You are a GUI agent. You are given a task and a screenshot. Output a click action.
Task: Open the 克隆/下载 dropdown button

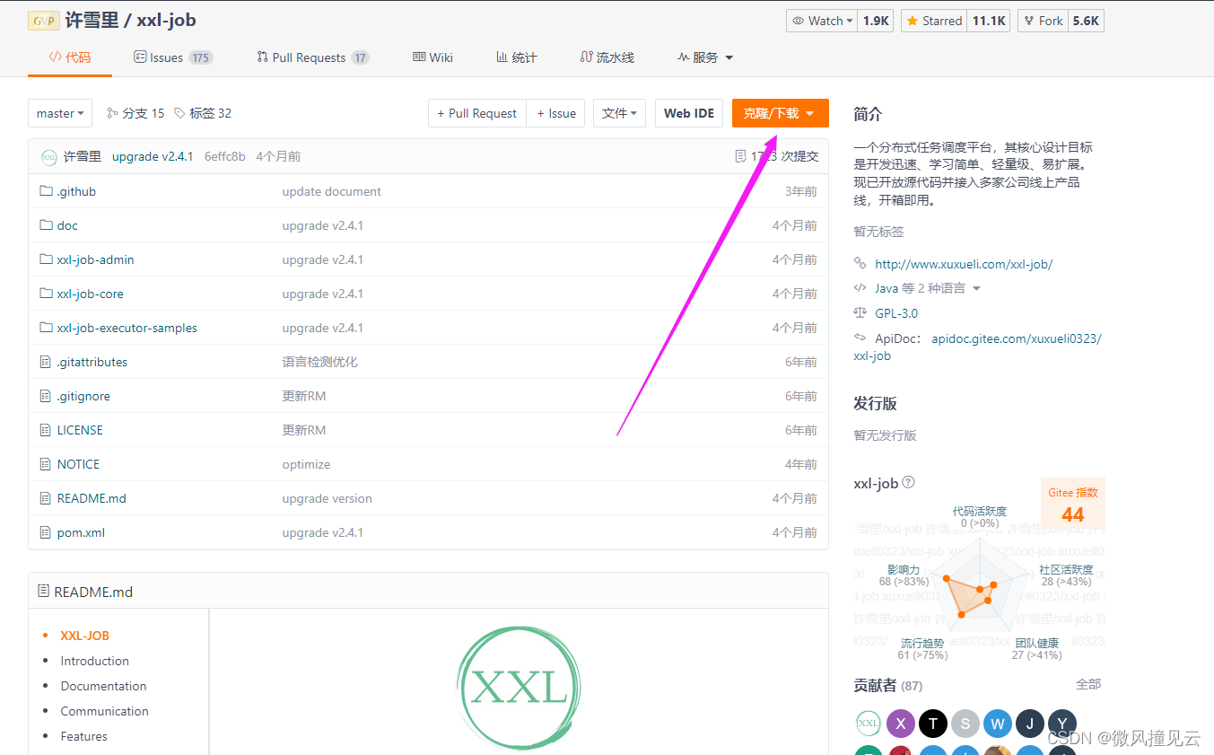(x=780, y=113)
